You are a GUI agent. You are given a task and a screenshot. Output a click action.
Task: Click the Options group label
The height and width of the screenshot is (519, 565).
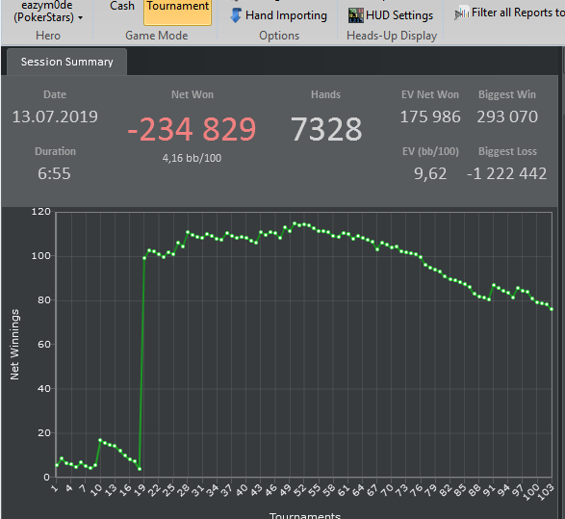pyautogui.click(x=279, y=36)
